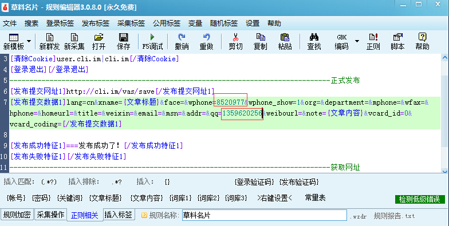
Task: Insert the {文章内容} tag from bottom panel
Action: click(x=147, y=198)
